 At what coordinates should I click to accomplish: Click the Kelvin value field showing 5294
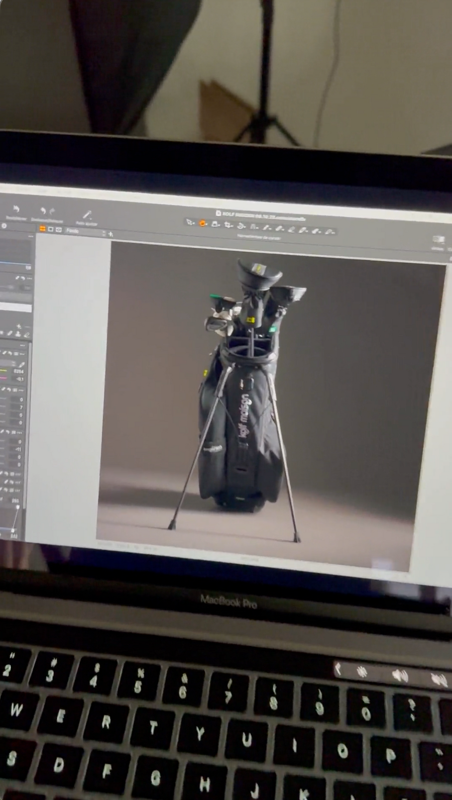point(19,371)
